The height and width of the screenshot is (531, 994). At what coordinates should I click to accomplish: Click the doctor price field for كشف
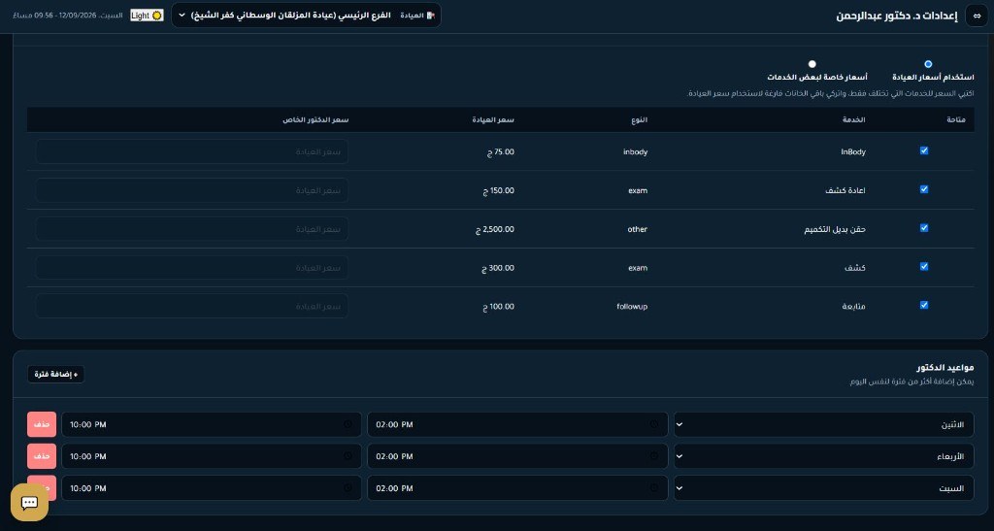click(x=192, y=268)
